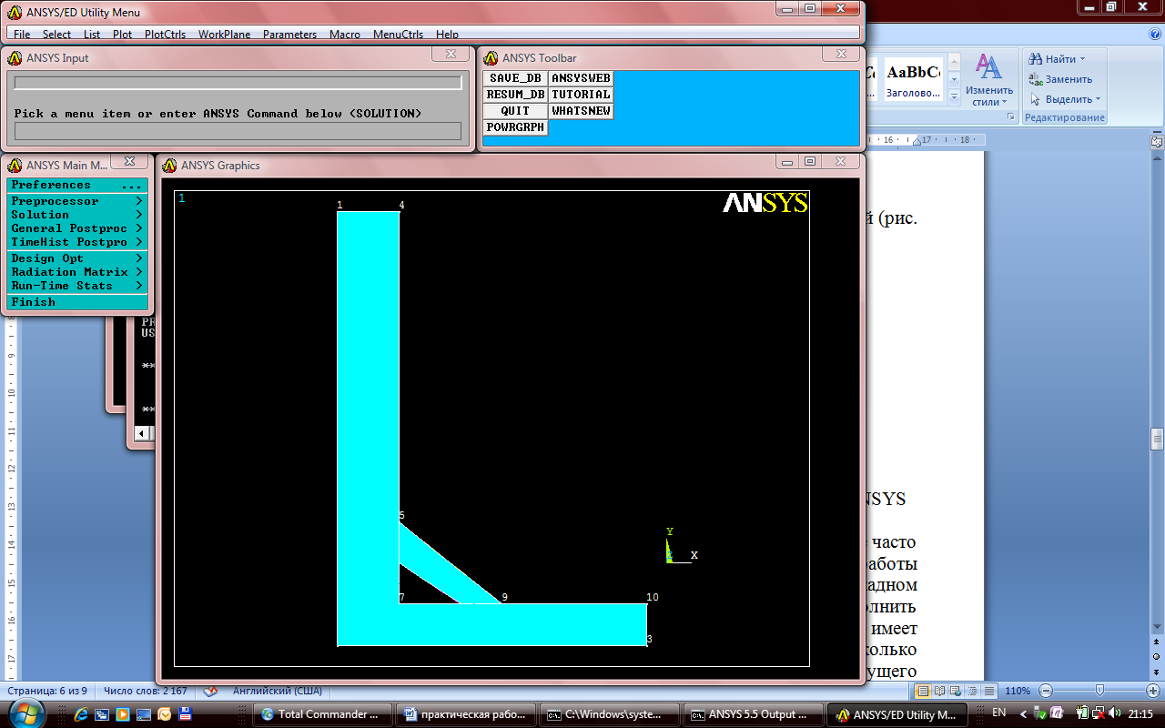This screenshot has height=728, width=1165.
Task: Open the Word Help question mark icon
Action: coord(1154,33)
